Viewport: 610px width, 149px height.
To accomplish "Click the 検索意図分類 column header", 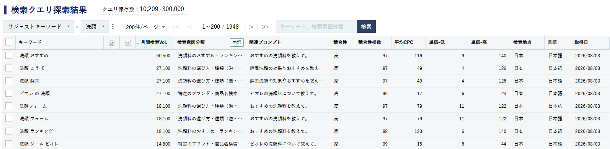I will (x=191, y=42).
